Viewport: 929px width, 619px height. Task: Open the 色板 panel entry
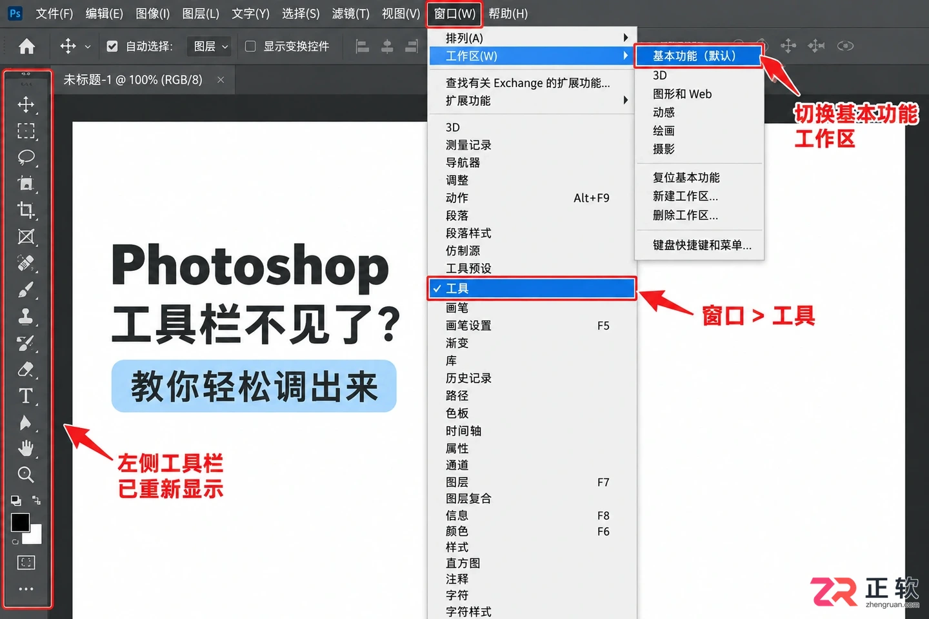[x=533, y=413]
